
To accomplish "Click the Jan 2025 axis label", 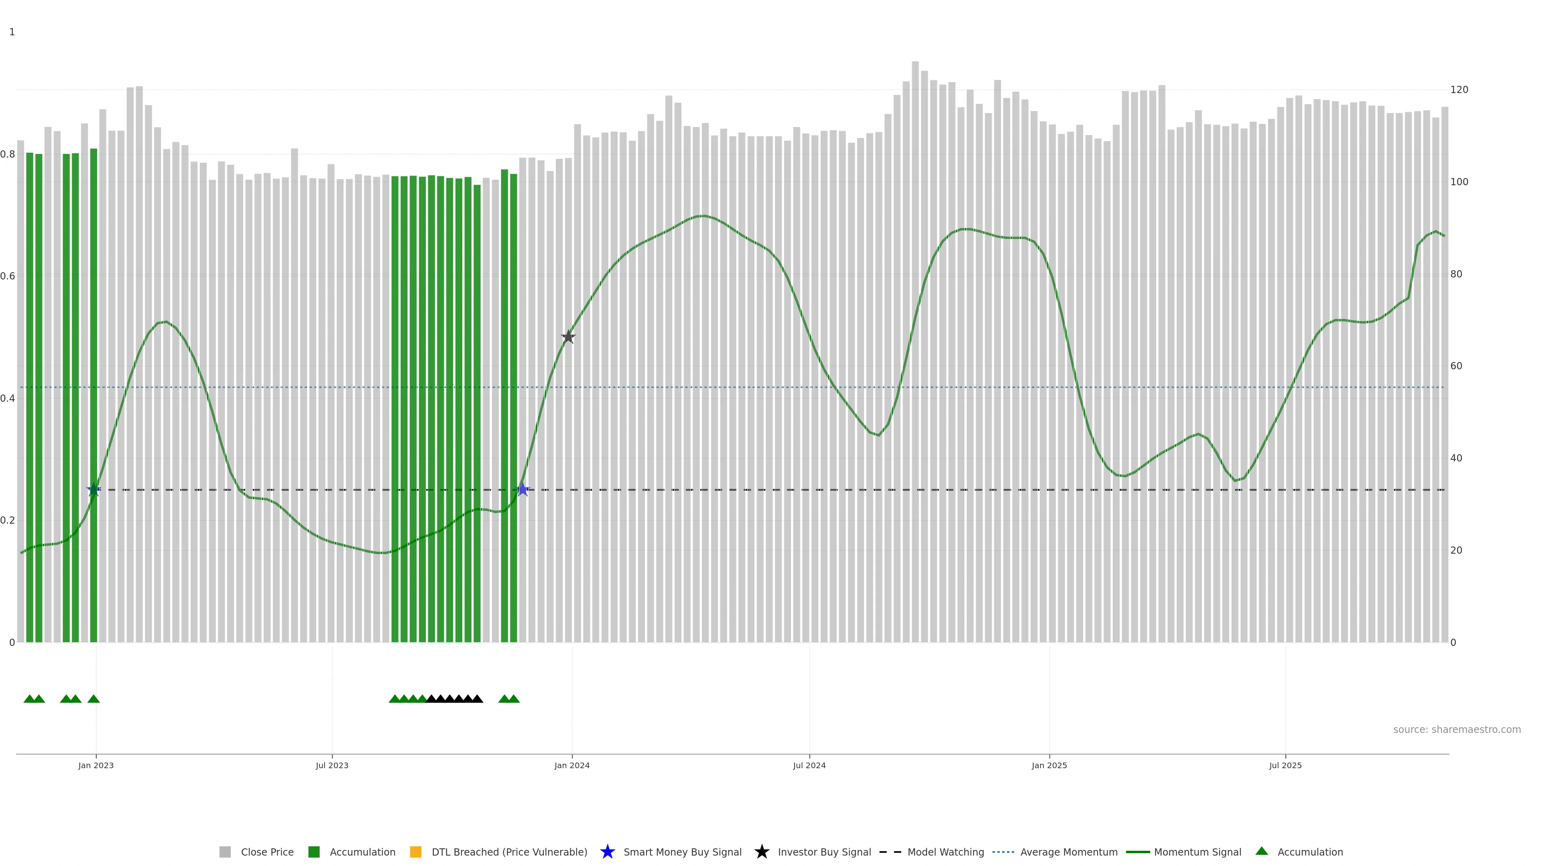I will tap(1049, 765).
